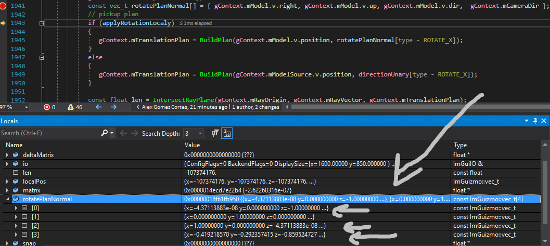Collapse the rotatePlanNormal array
The image size is (550, 246).
[x=7, y=199]
